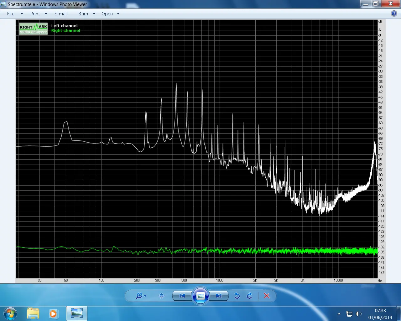Start the slide show
Image resolution: width=401 pixels, height=321 pixels.
point(200,296)
